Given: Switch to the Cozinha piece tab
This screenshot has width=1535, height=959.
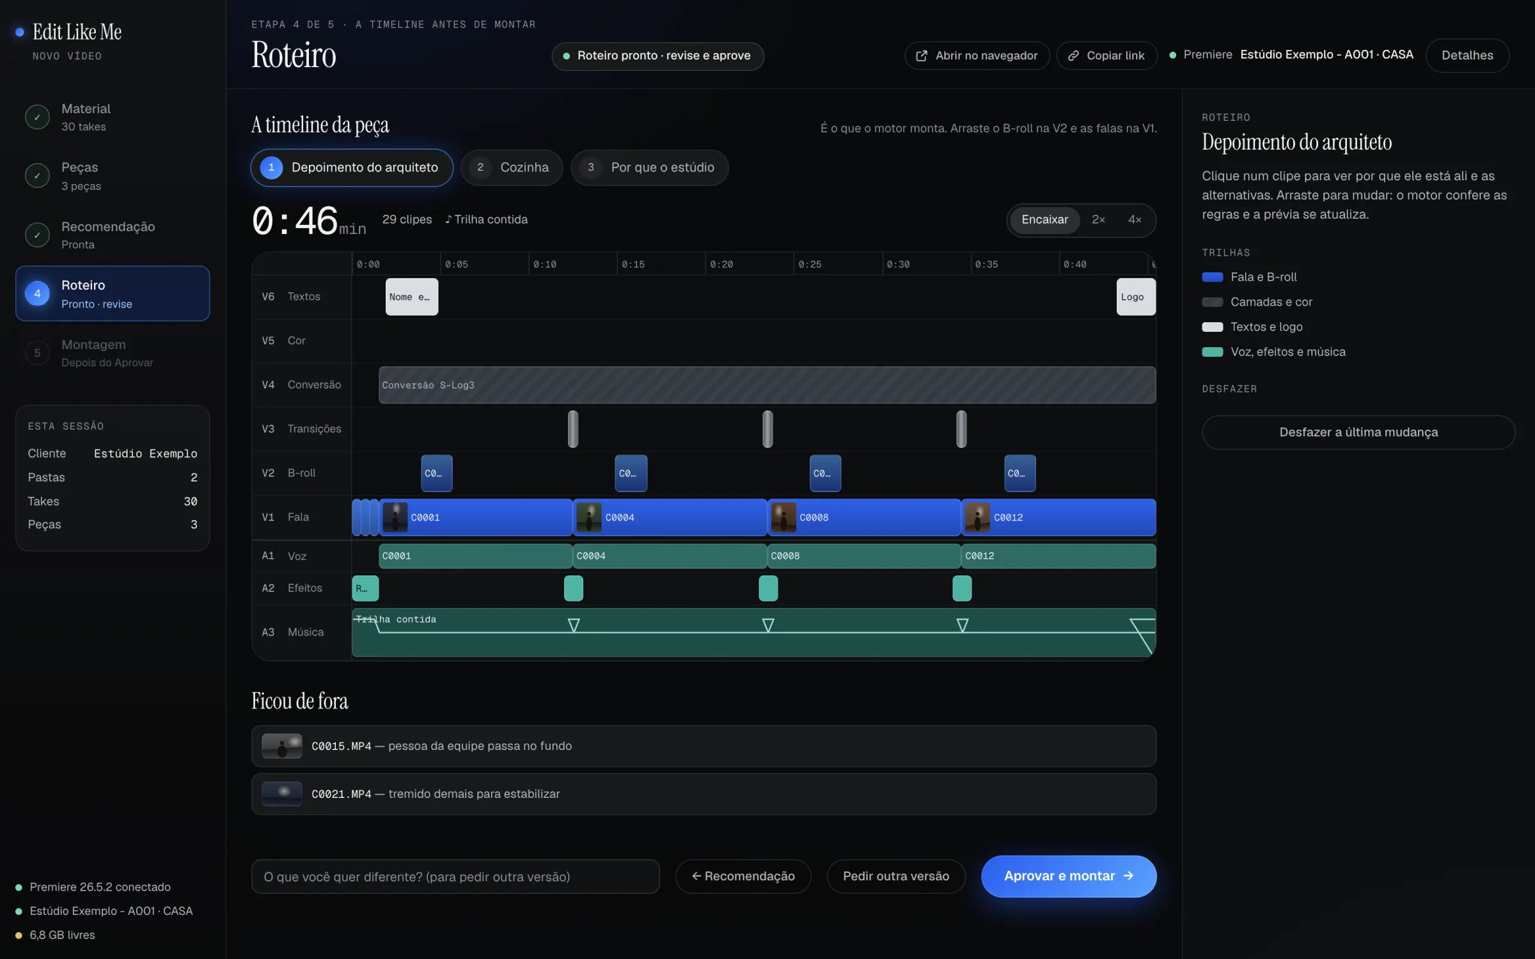Looking at the screenshot, I should 512,168.
